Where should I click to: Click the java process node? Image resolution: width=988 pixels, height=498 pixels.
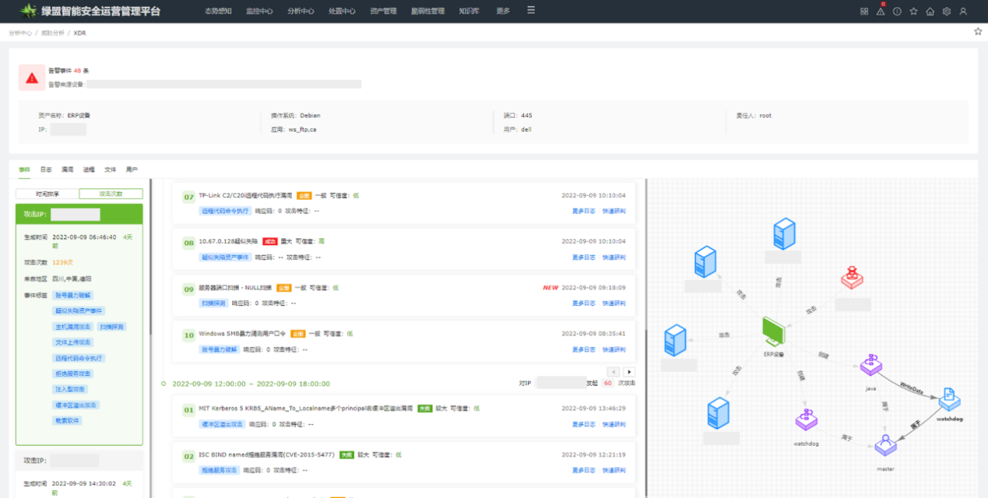[871, 365]
